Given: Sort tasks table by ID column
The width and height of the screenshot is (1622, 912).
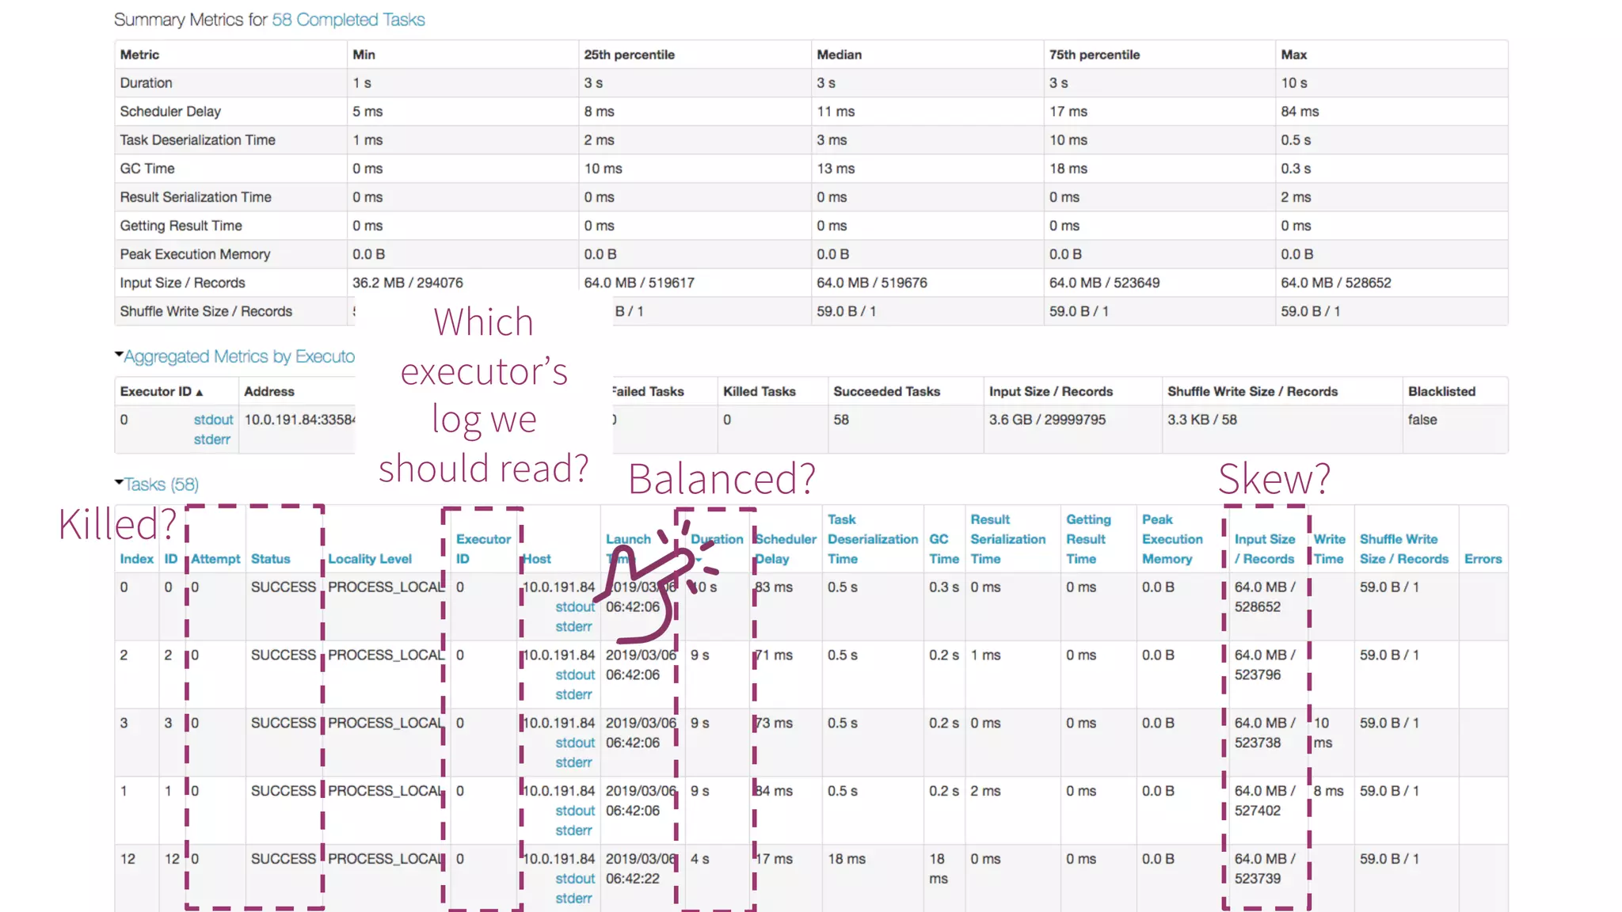Looking at the screenshot, I should (170, 559).
